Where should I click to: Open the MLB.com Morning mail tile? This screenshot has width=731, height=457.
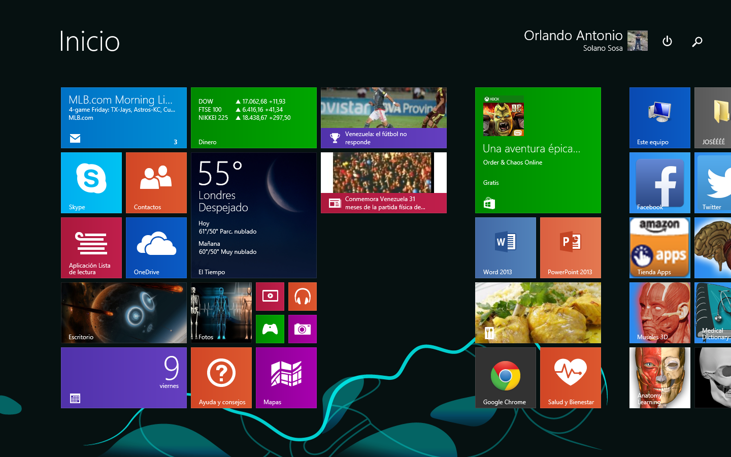(x=124, y=118)
